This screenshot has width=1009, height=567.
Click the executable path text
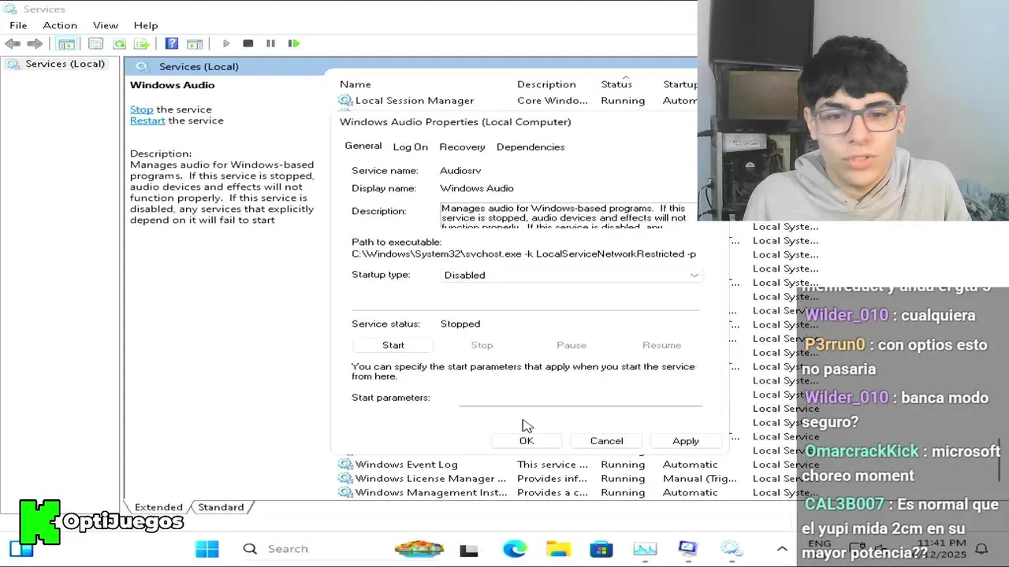[523, 254]
